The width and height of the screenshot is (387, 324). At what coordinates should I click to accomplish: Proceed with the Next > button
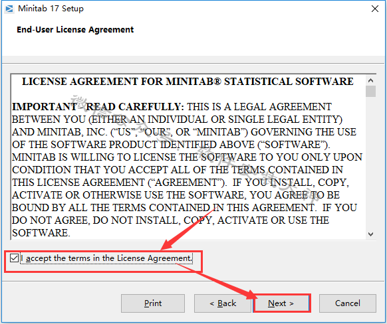point(281,303)
